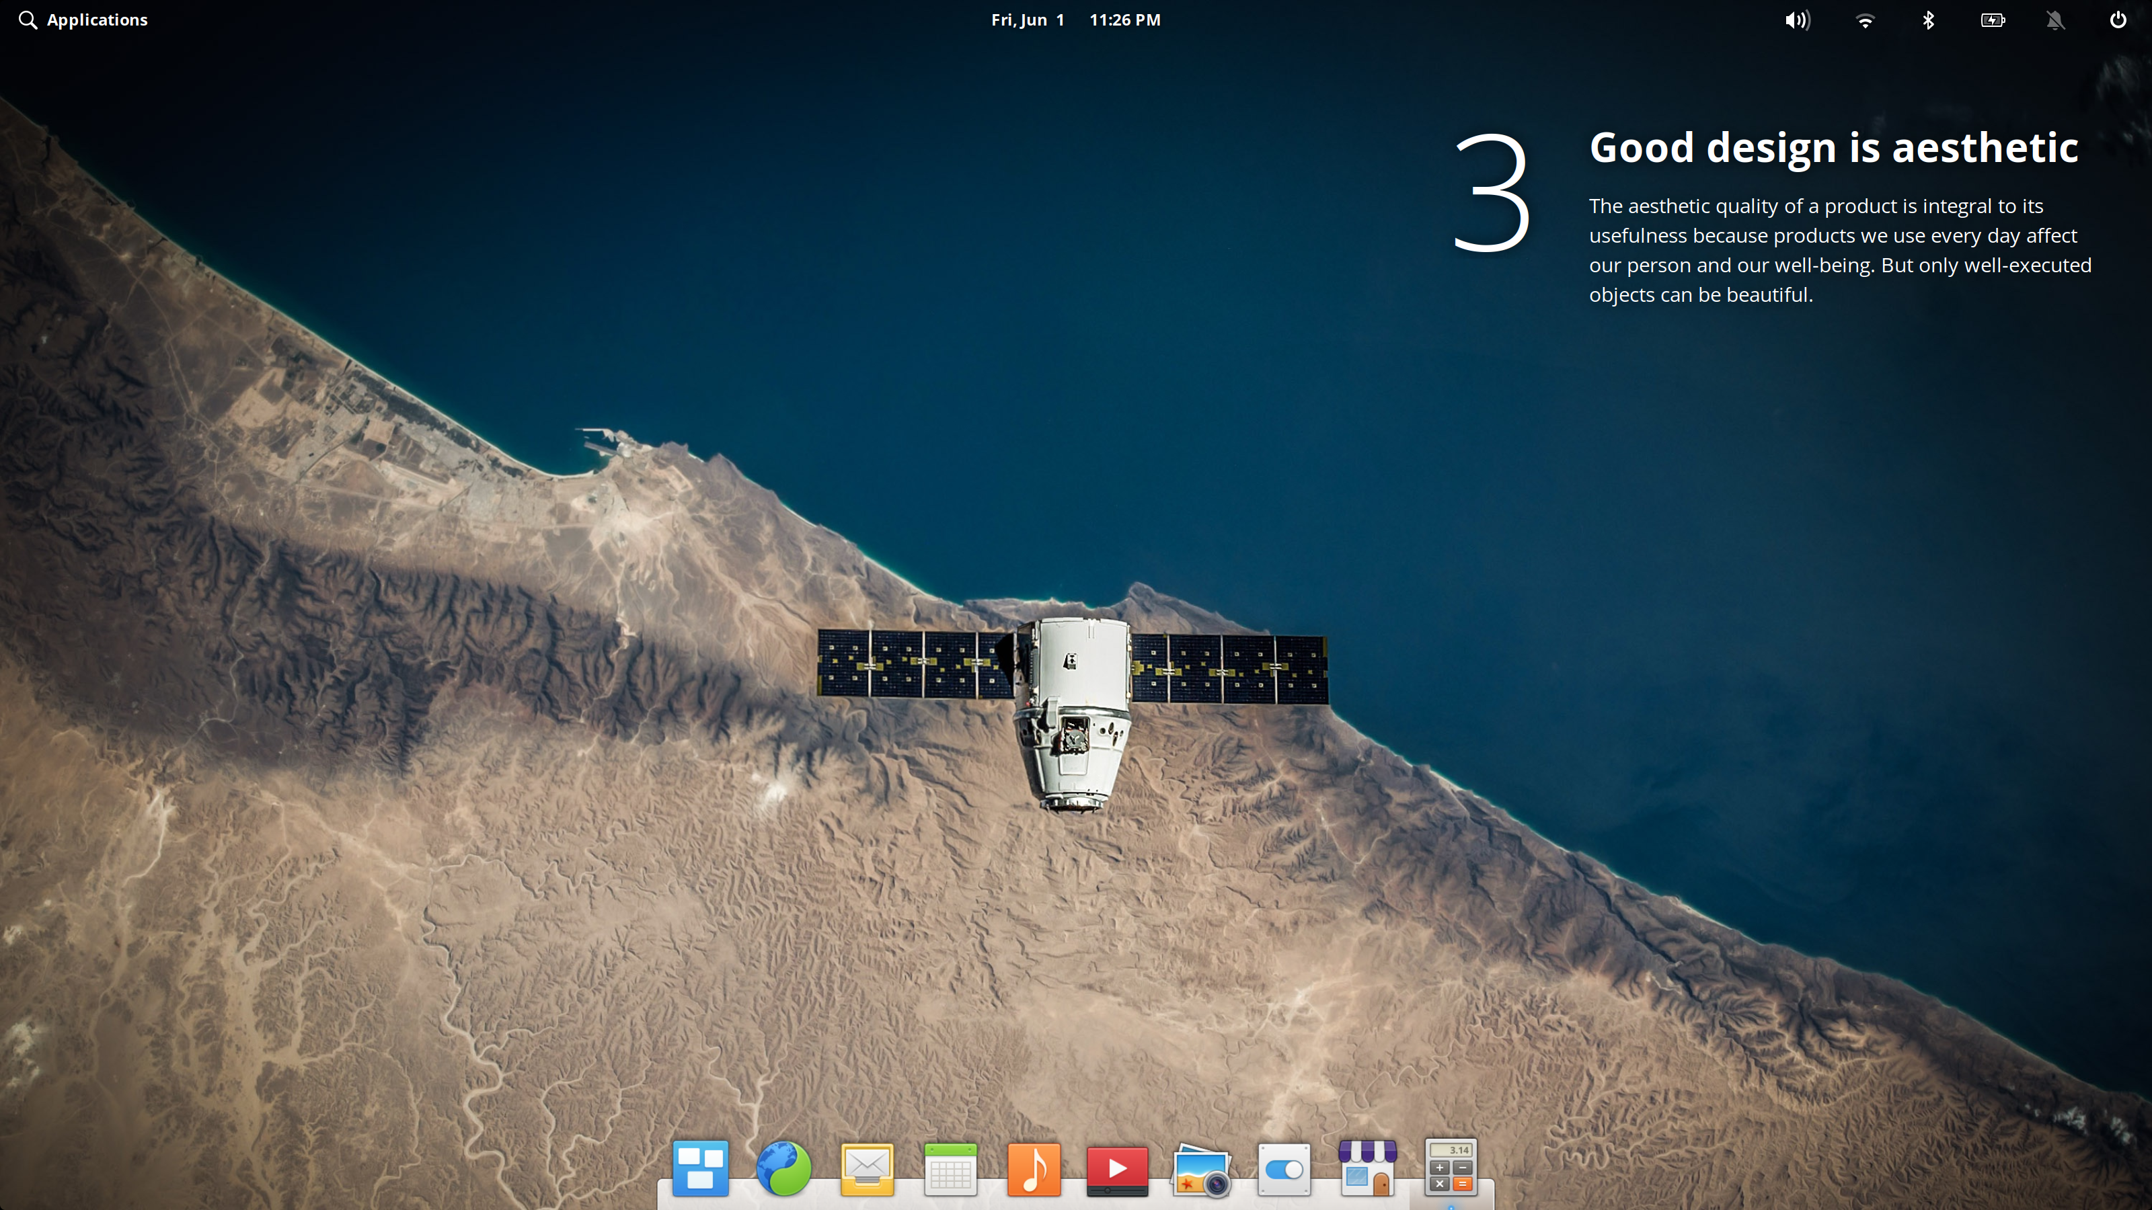This screenshot has height=1210, width=2152.
Task: Launch the Music app in dock
Action: point(1034,1169)
